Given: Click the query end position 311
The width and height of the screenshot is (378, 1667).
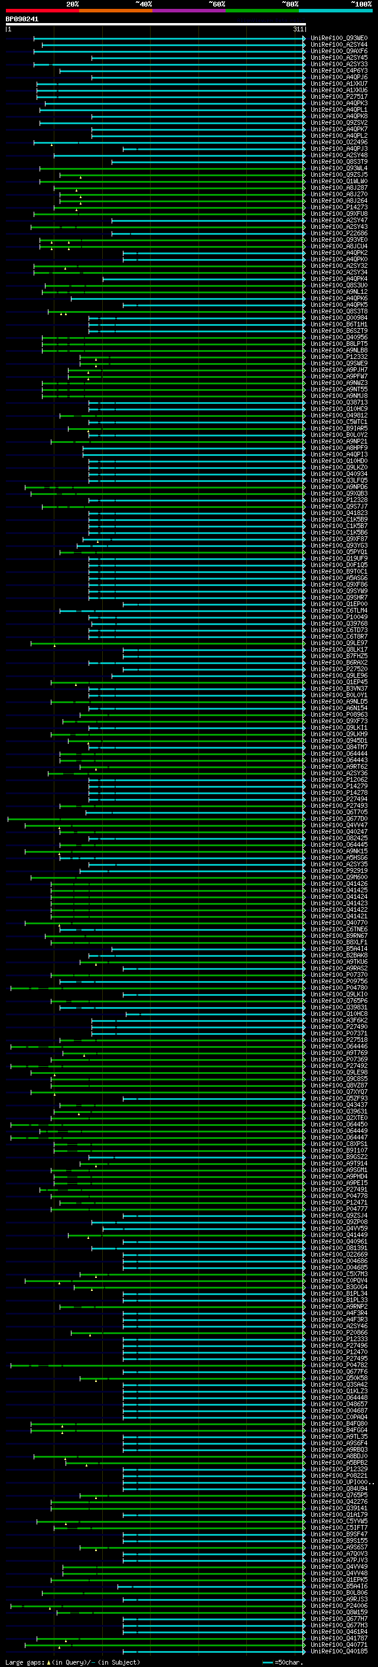Looking at the screenshot, I should [x=298, y=29].
